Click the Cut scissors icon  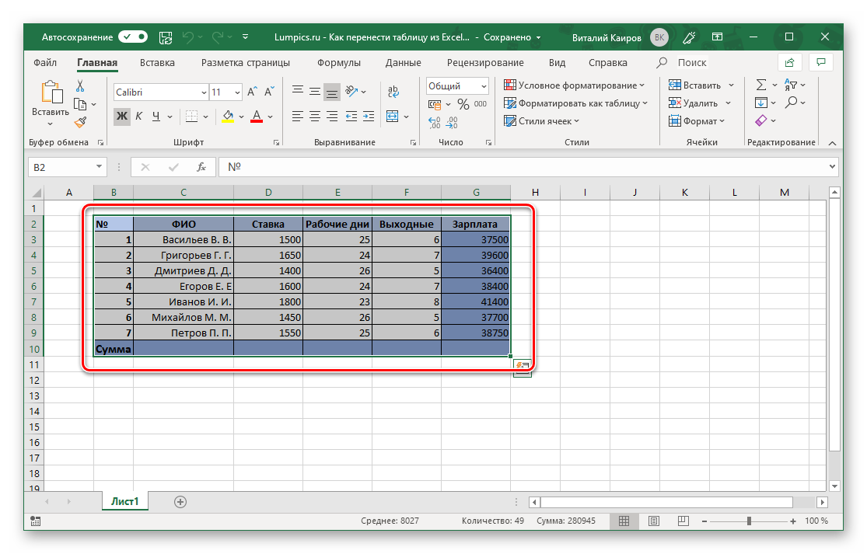pos(80,85)
